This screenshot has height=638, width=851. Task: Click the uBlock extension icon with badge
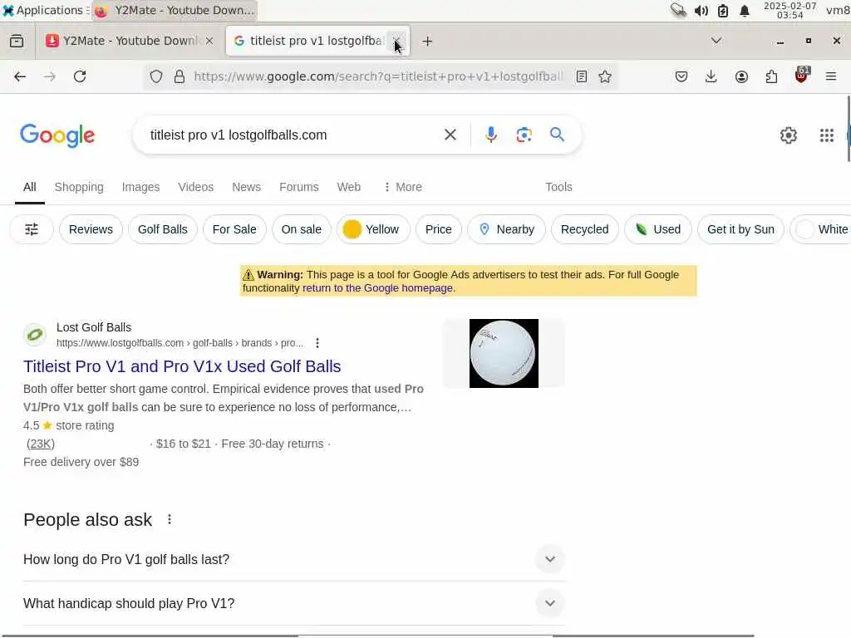pos(802,75)
